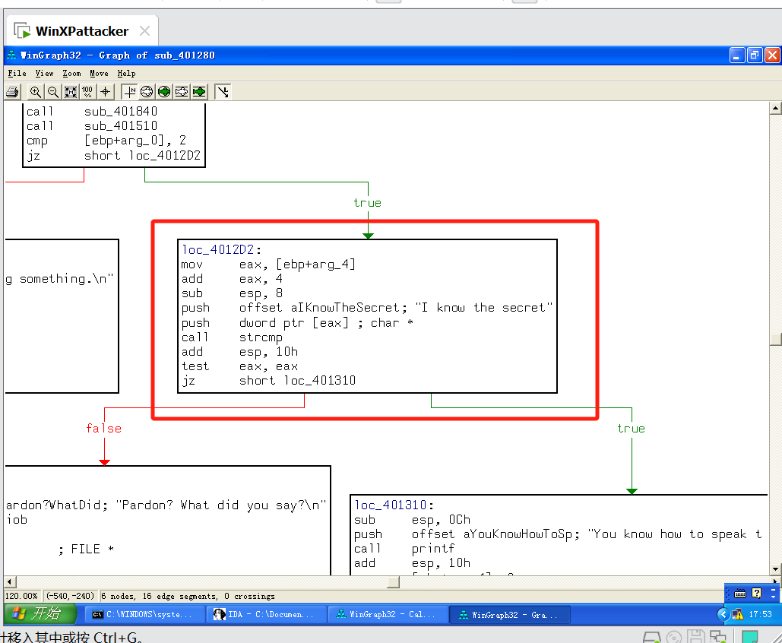Screen dimensions: 782x643
Task: Toggle the normal view N icon
Action: (x=130, y=92)
